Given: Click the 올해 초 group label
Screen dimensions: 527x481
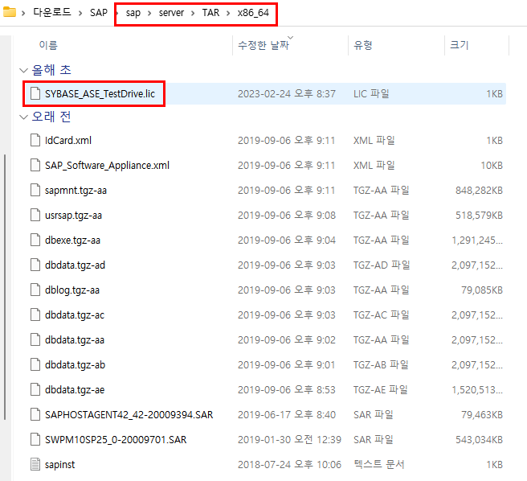Looking at the screenshot, I should coord(51,70).
